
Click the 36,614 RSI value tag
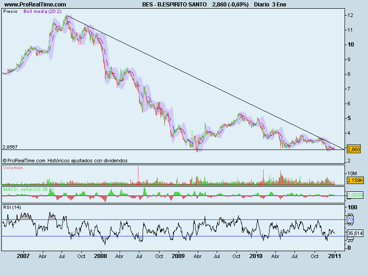tap(355, 233)
